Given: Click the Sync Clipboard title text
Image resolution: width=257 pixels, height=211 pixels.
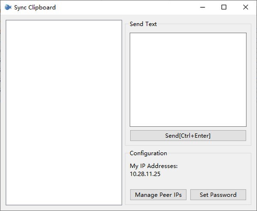Looking at the screenshot, I should coord(35,7).
